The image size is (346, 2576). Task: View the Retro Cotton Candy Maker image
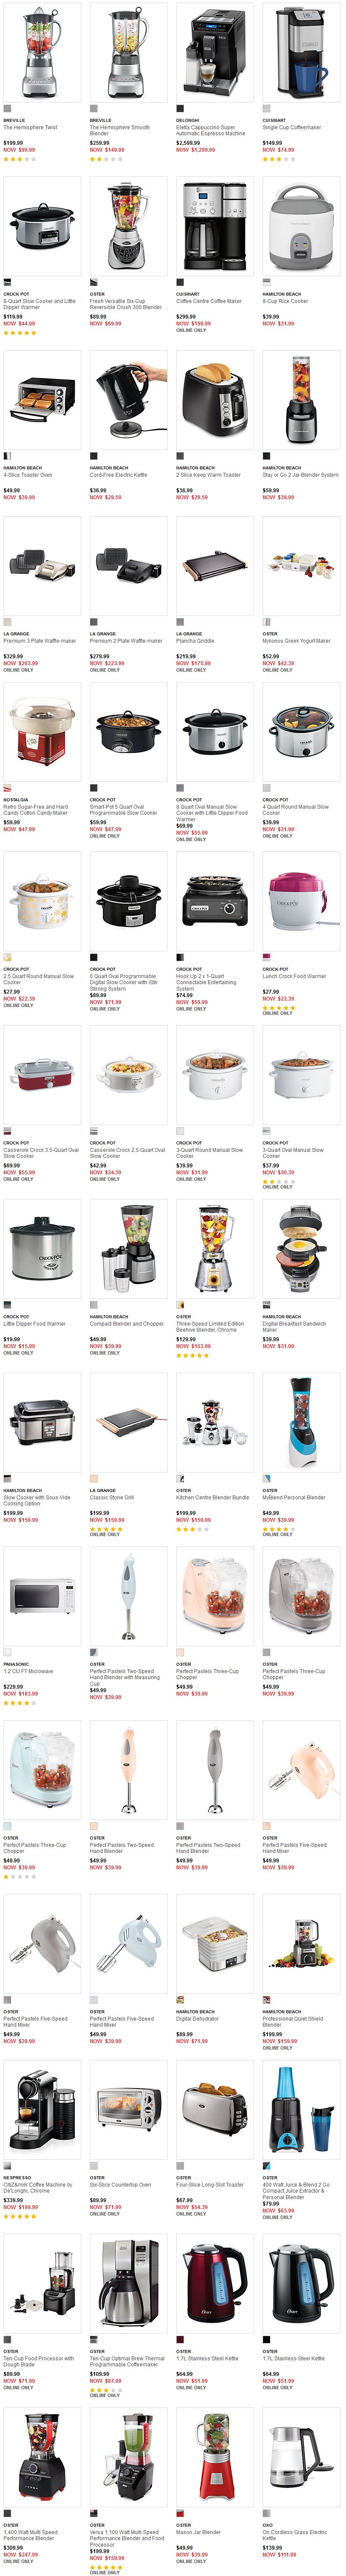coord(42,732)
